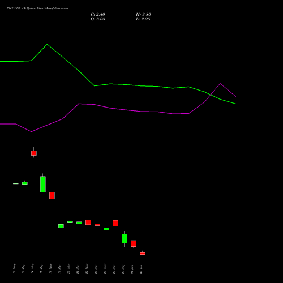Select the '14 May' date axis label
Viewport: 283px width, 283px height.
pyautogui.click(x=32, y=269)
